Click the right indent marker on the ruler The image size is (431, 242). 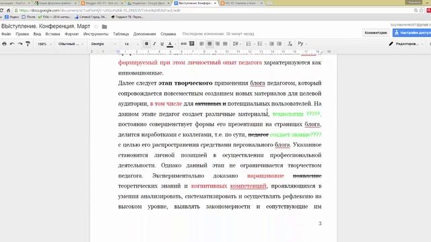tap(321, 52)
